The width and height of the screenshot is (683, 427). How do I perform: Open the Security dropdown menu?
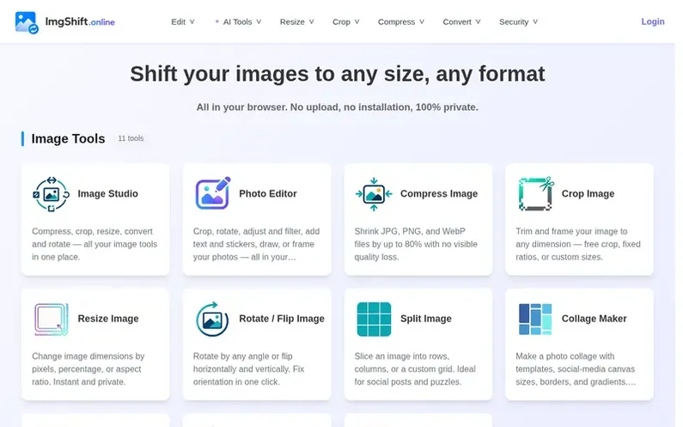point(518,21)
